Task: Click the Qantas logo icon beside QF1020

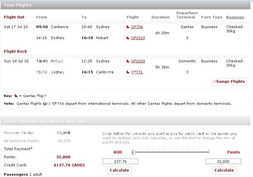Action: click(129, 61)
